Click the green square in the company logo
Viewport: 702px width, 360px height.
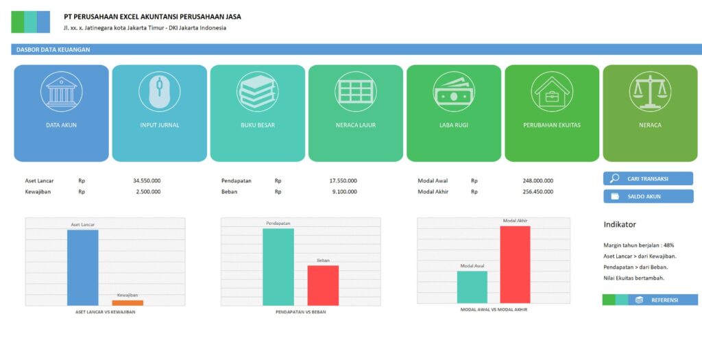[x=18, y=22]
